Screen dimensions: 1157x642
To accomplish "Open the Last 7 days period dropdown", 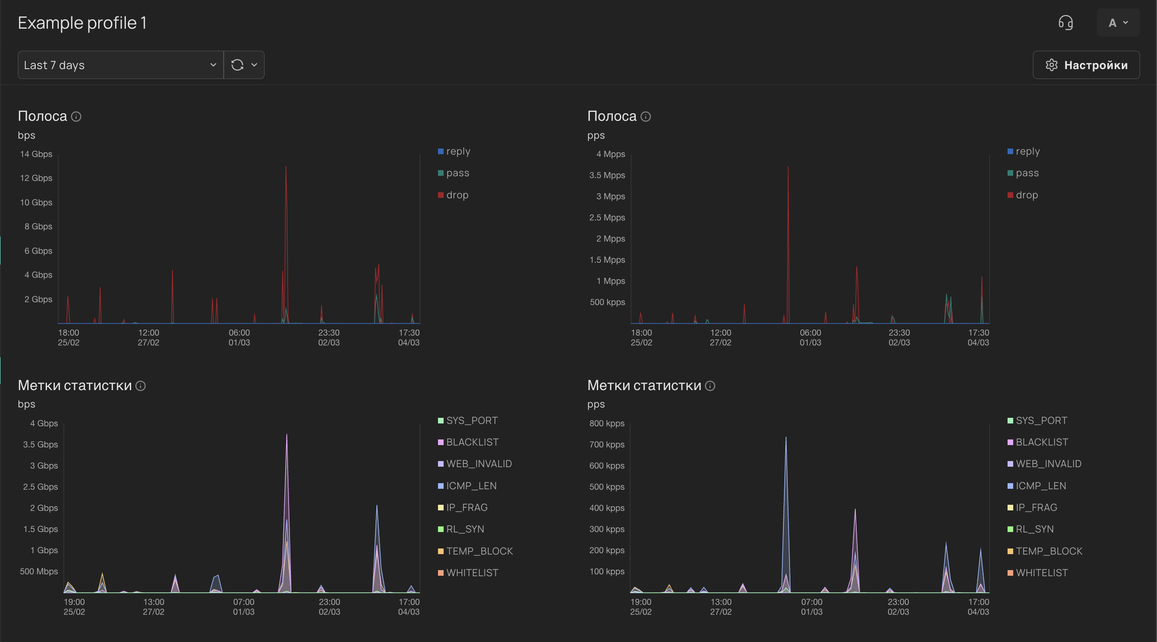I will click(x=120, y=65).
